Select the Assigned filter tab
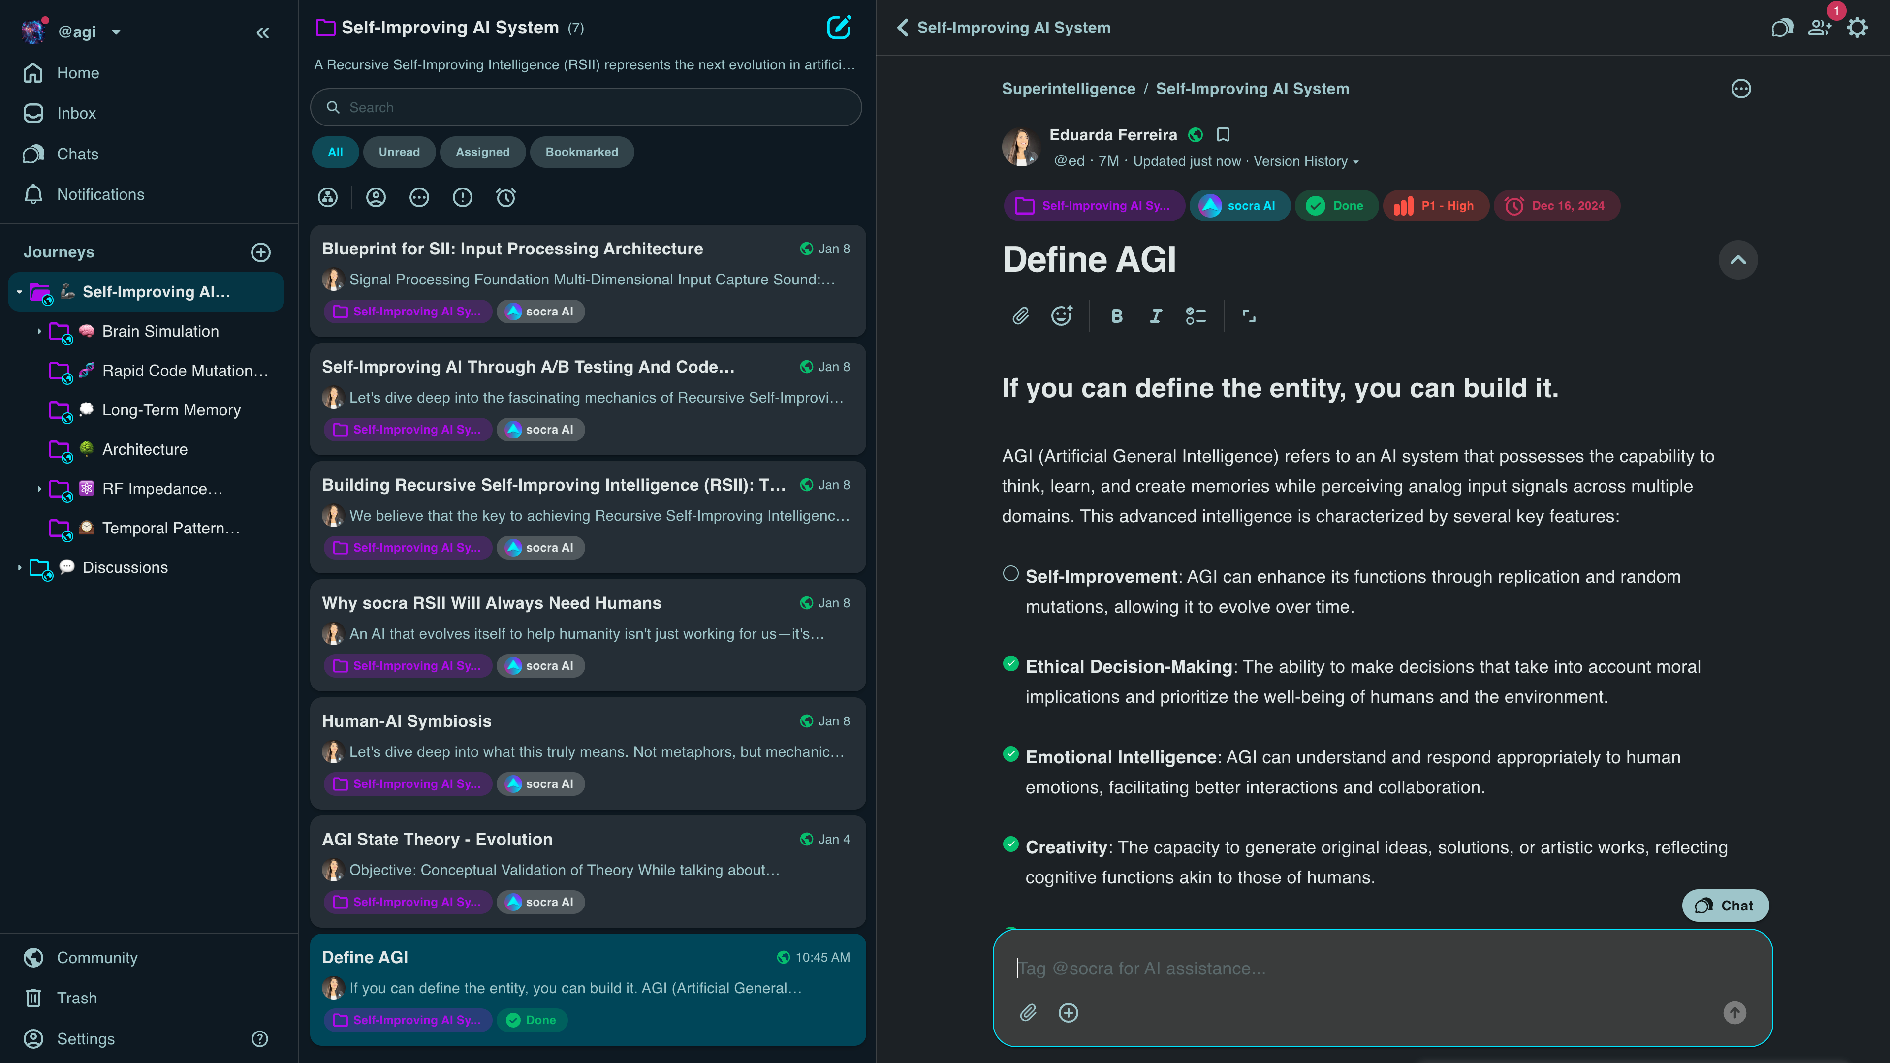Image resolution: width=1890 pixels, height=1063 pixels. (x=483, y=152)
